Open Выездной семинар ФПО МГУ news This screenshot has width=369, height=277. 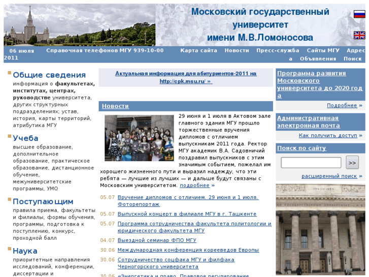(157, 240)
